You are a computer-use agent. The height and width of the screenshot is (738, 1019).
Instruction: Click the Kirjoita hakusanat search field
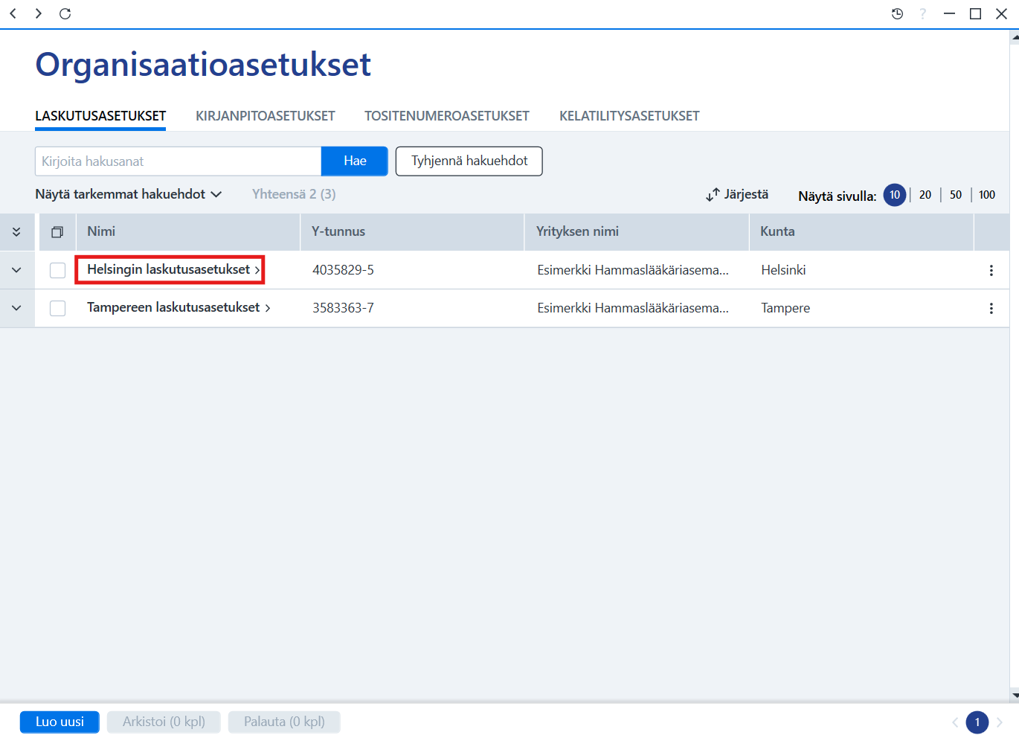tap(178, 161)
